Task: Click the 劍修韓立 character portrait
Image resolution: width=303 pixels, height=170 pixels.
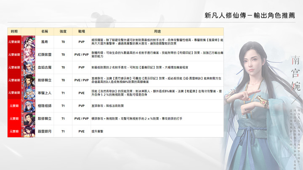Action: click(29, 80)
